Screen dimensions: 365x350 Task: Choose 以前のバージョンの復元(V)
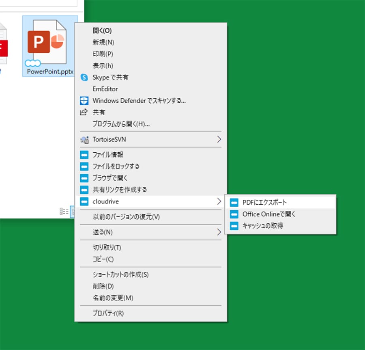[150, 217]
